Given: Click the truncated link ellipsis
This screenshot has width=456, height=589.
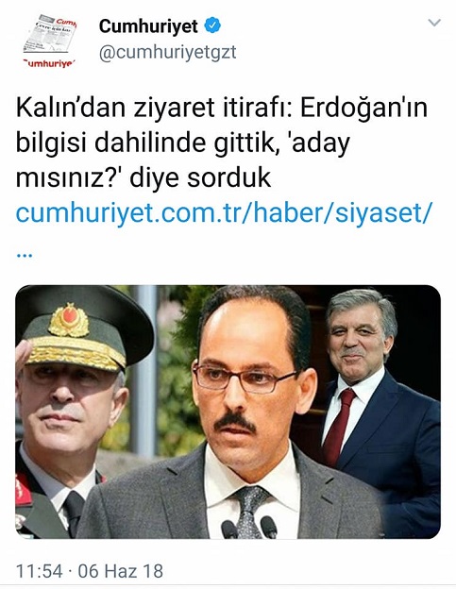Looking at the screenshot, I should (25, 255).
